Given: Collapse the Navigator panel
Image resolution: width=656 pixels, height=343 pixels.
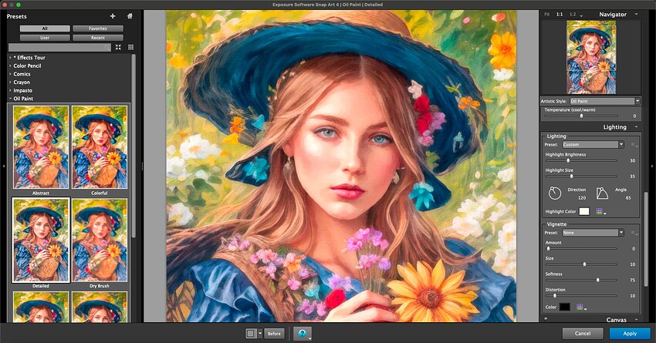Looking at the screenshot, I should [x=637, y=14].
